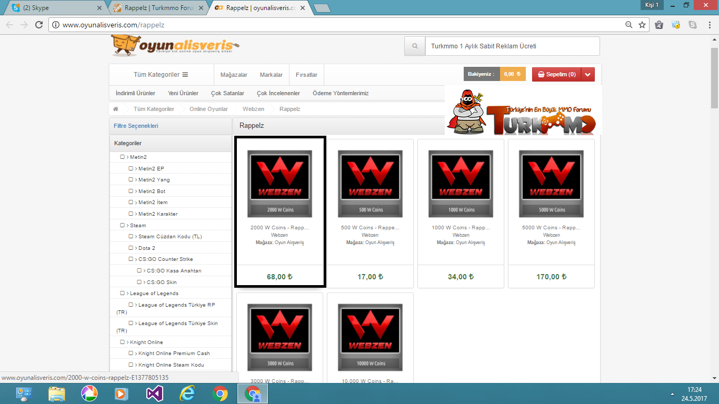Close the Skype browser tab
The height and width of the screenshot is (404, 719).
[x=100, y=8]
